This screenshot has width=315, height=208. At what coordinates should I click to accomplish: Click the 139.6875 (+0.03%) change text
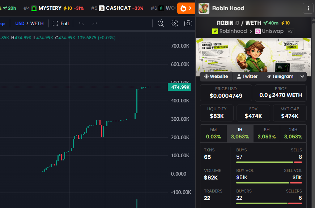97,38
